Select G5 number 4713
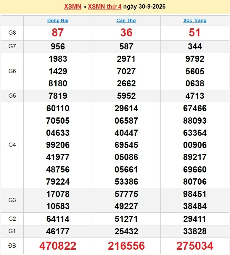The image size is (230, 255). [195, 96]
